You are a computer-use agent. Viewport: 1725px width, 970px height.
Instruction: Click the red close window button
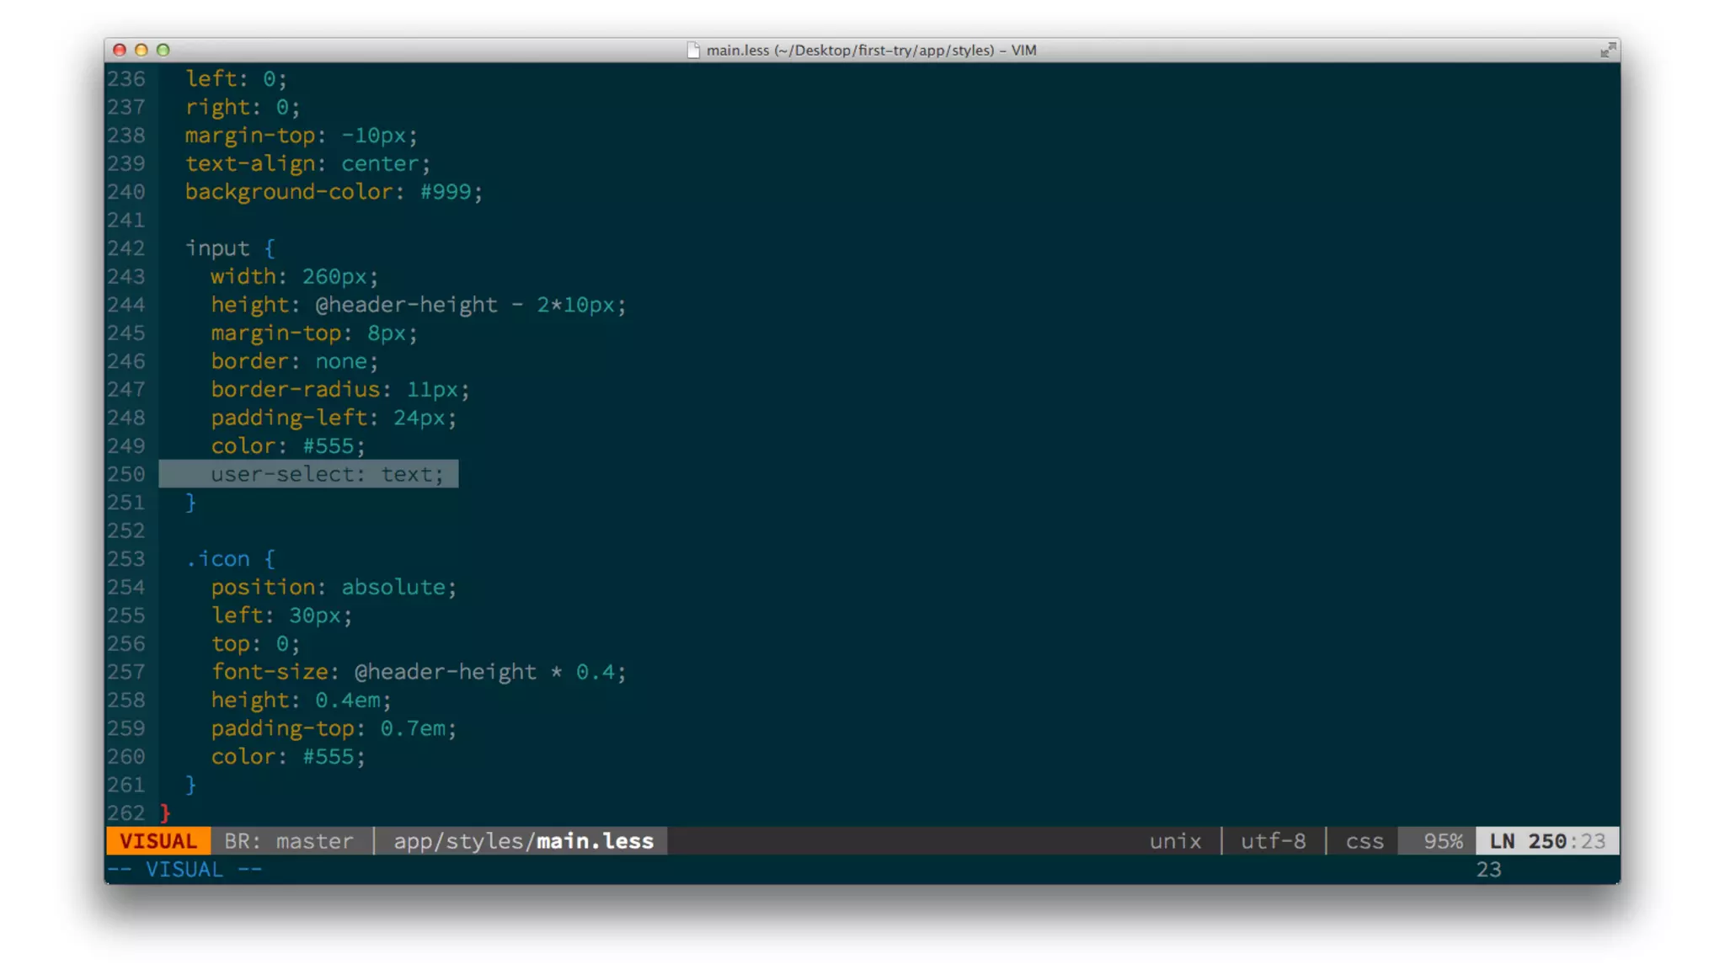pyautogui.click(x=120, y=51)
